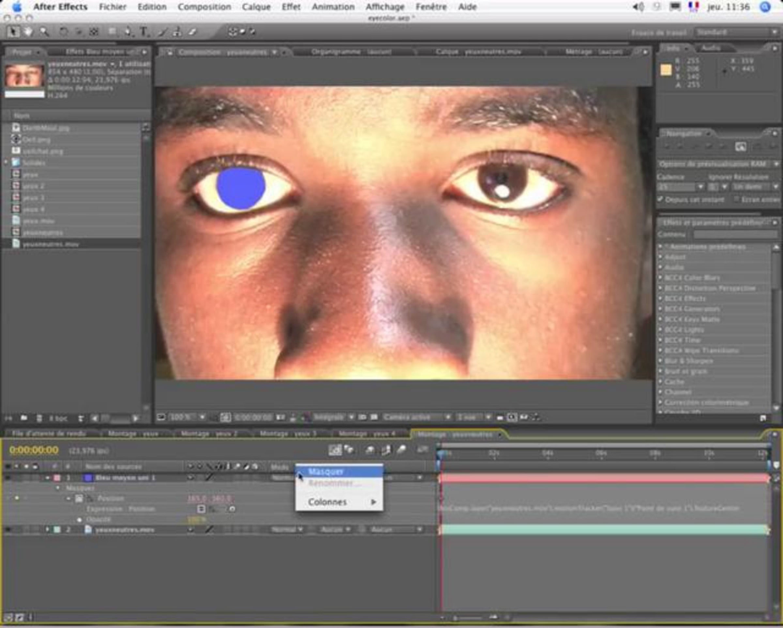Select the Text tool

(144, 32)
